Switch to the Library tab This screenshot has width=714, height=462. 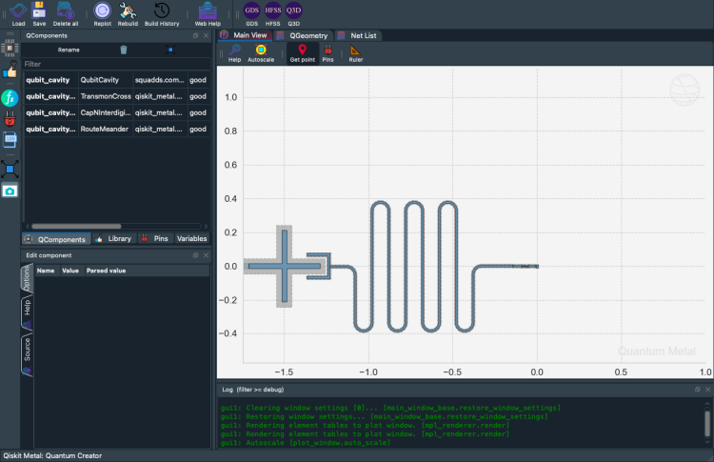114,238
